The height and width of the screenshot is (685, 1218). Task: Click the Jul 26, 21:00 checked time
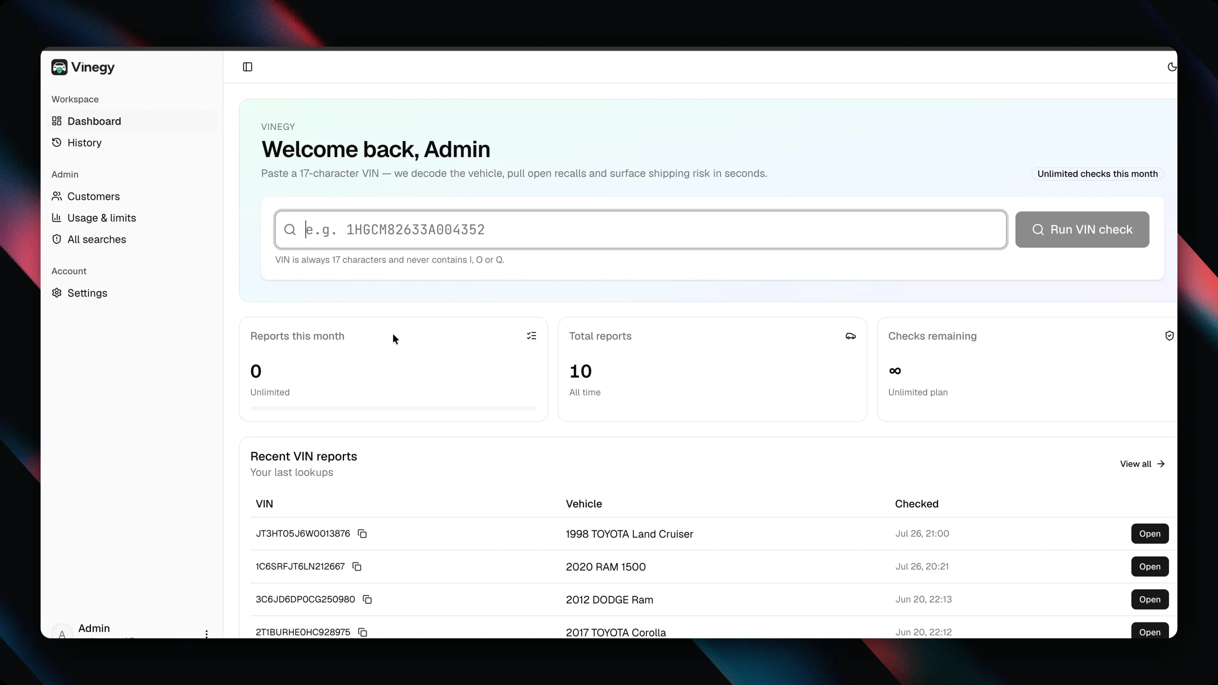coord(922,534)
